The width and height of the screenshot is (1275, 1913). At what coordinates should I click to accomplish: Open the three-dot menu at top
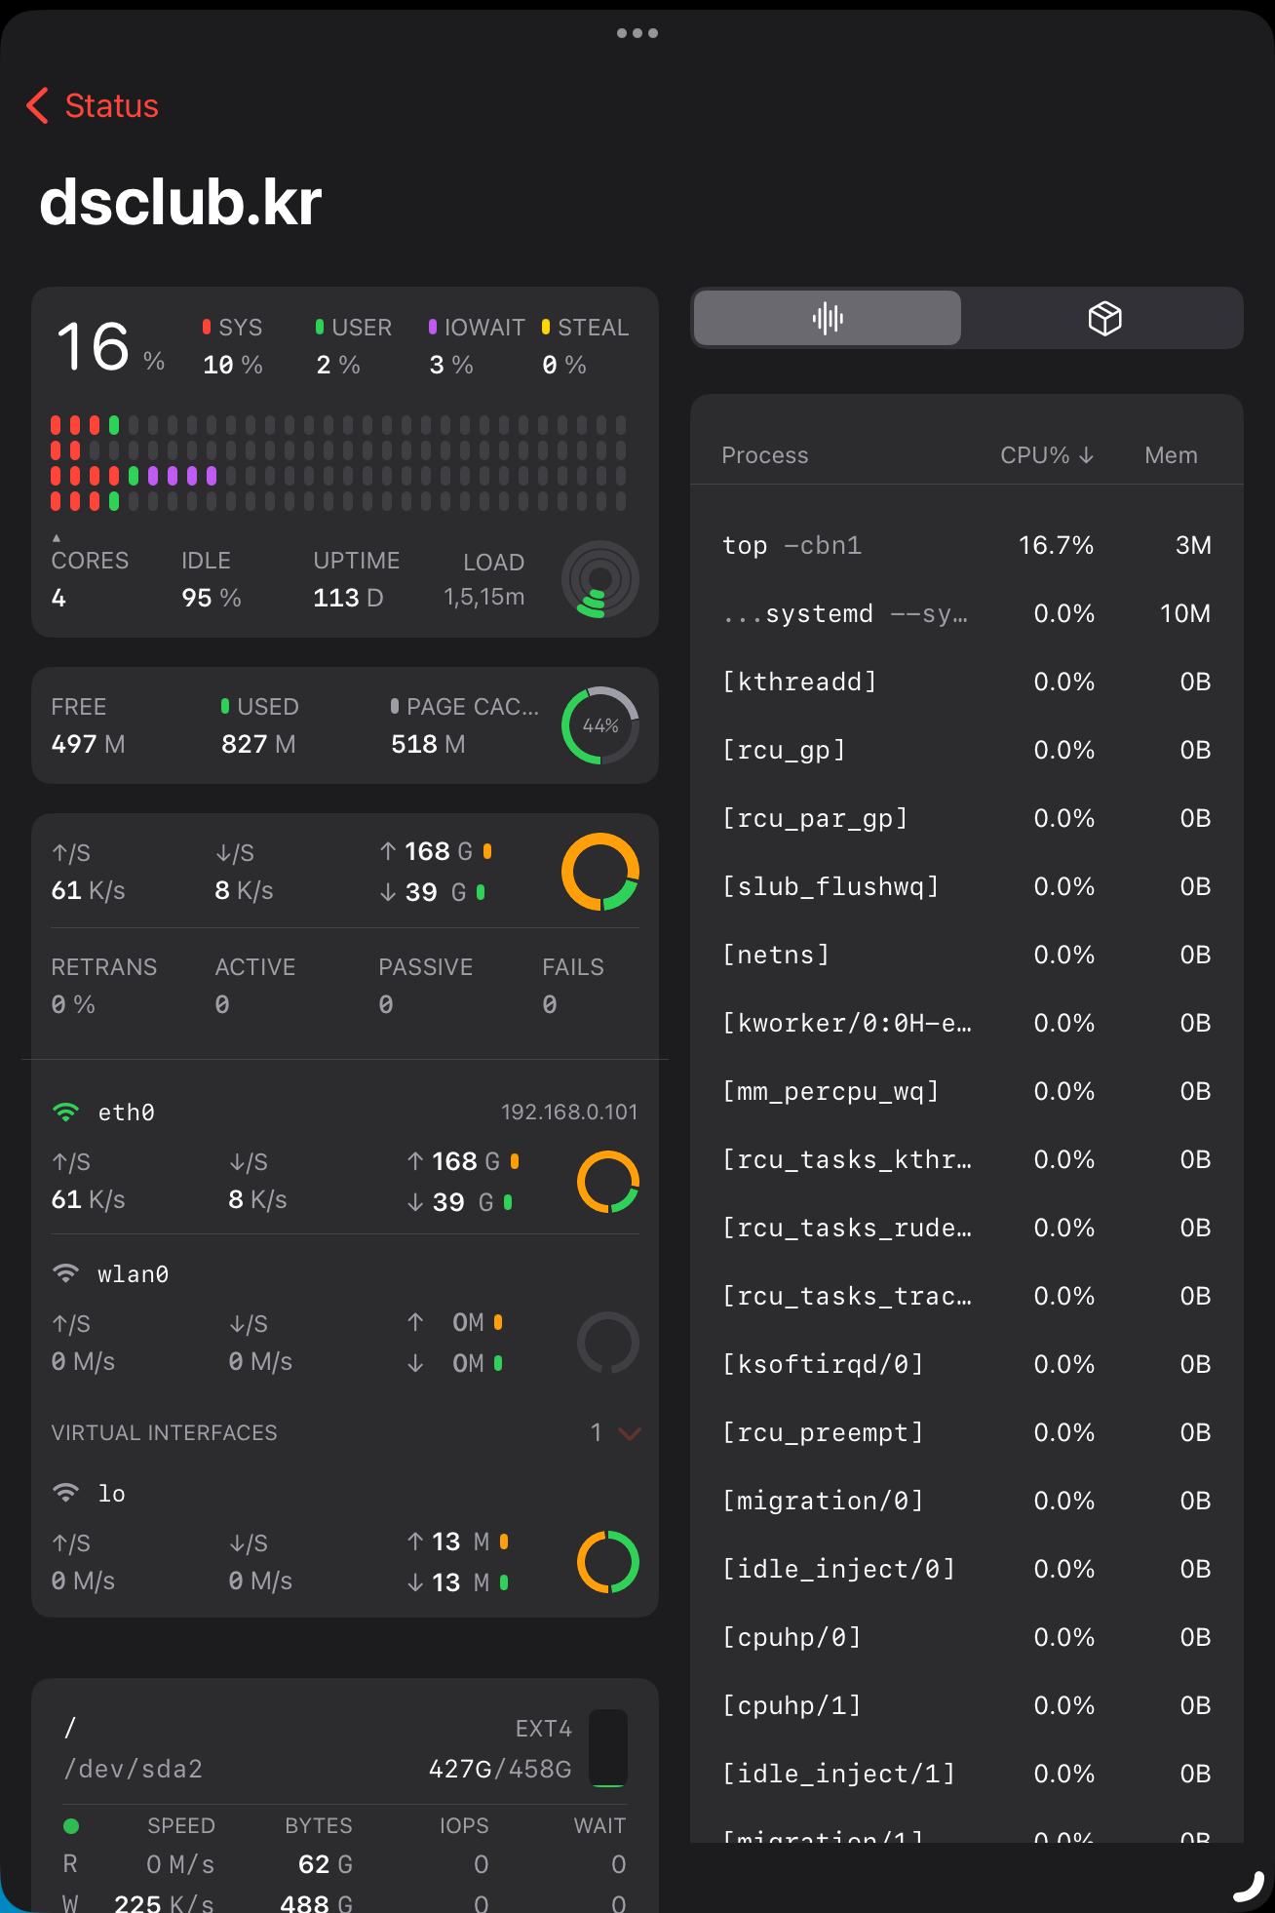[637, 33]
